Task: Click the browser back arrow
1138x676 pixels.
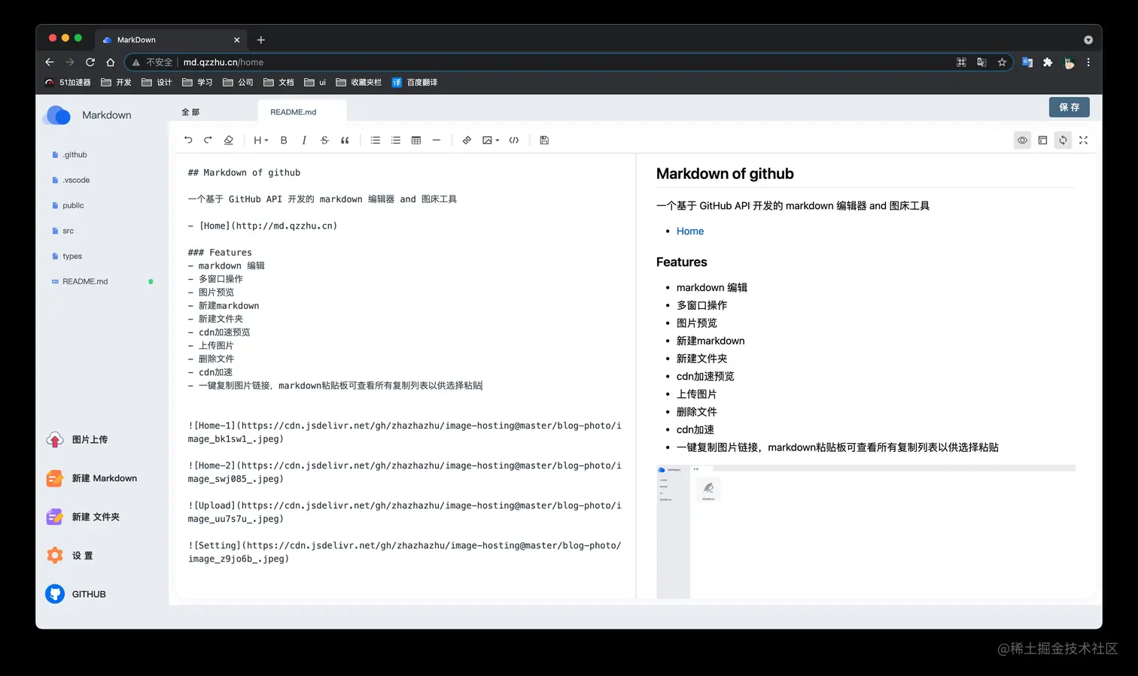Action: coord(50,62)
